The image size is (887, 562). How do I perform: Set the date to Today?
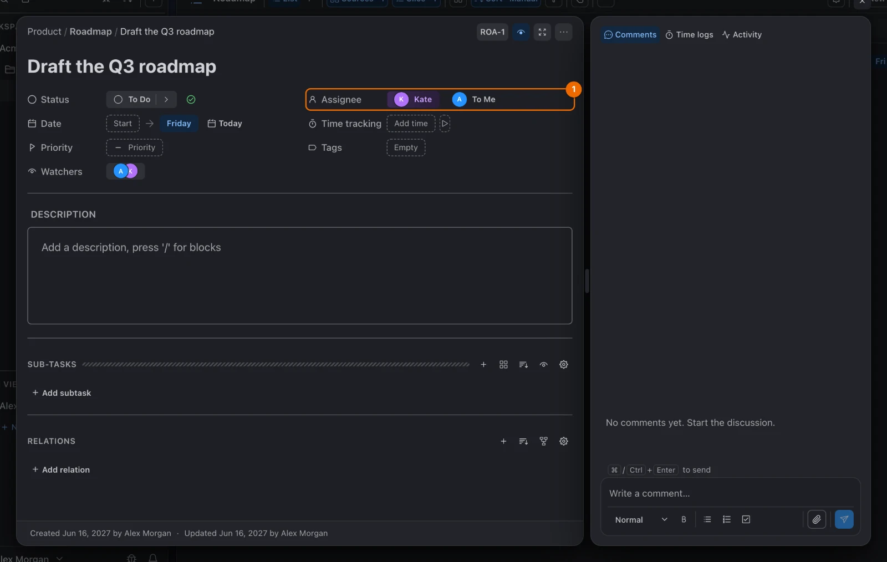(x=225, y=124)
